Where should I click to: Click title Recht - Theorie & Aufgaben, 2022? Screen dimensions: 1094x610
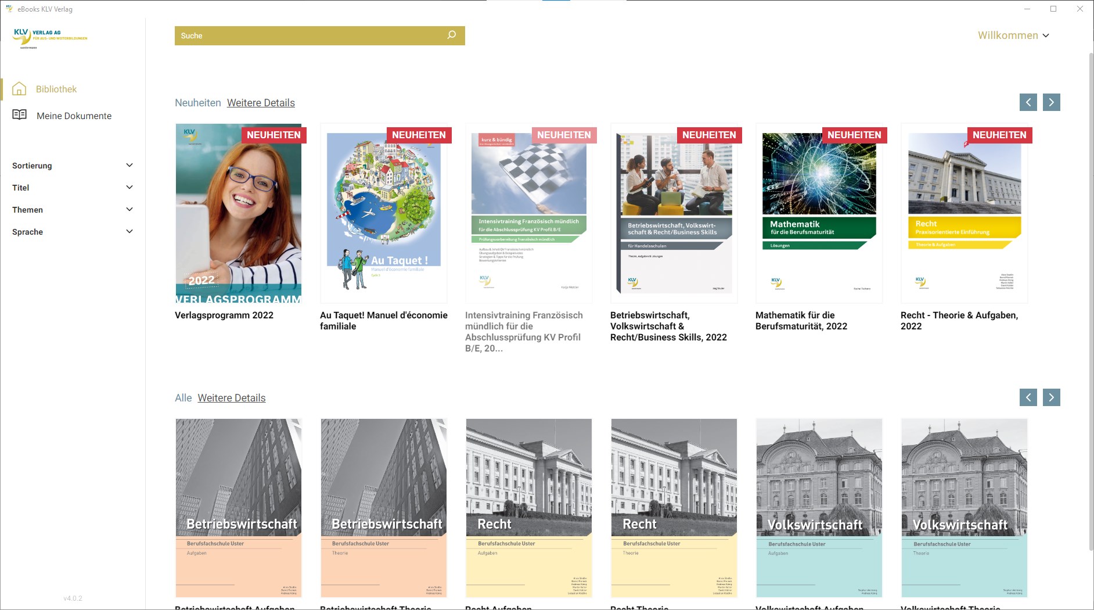959,321
